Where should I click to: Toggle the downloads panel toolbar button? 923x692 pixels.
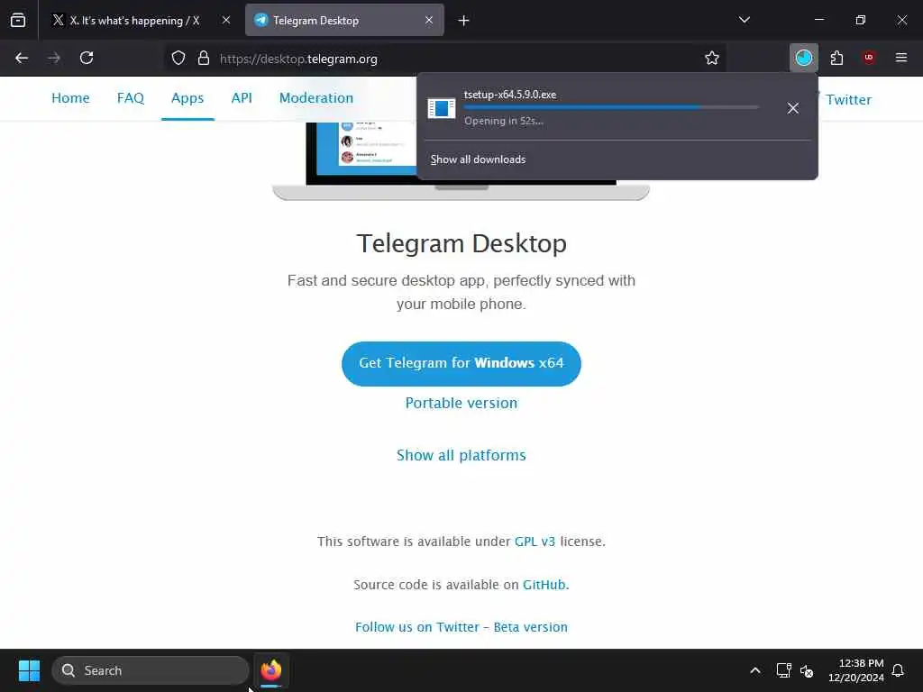pyautogui.click(x=803, y=58)
